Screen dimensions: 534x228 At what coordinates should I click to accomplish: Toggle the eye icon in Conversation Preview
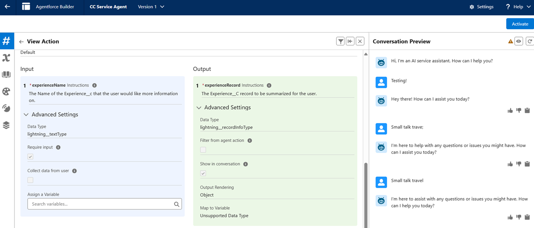[x=519, y=41]
